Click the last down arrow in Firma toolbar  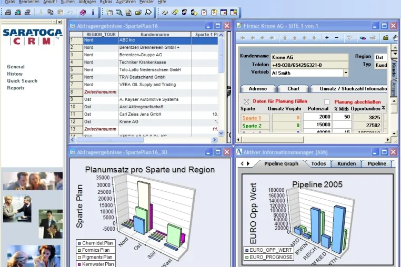tap(314, 38)
